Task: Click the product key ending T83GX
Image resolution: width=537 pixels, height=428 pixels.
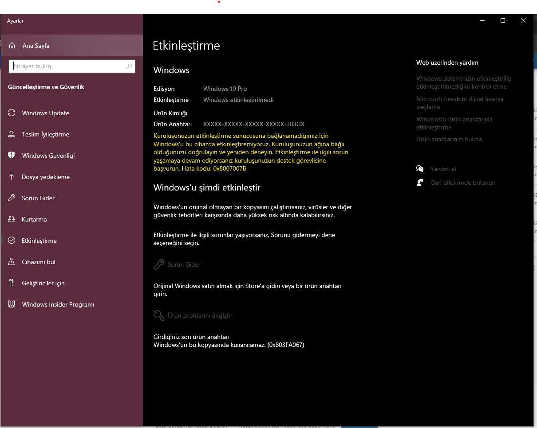Action: [x=254, y=124]
